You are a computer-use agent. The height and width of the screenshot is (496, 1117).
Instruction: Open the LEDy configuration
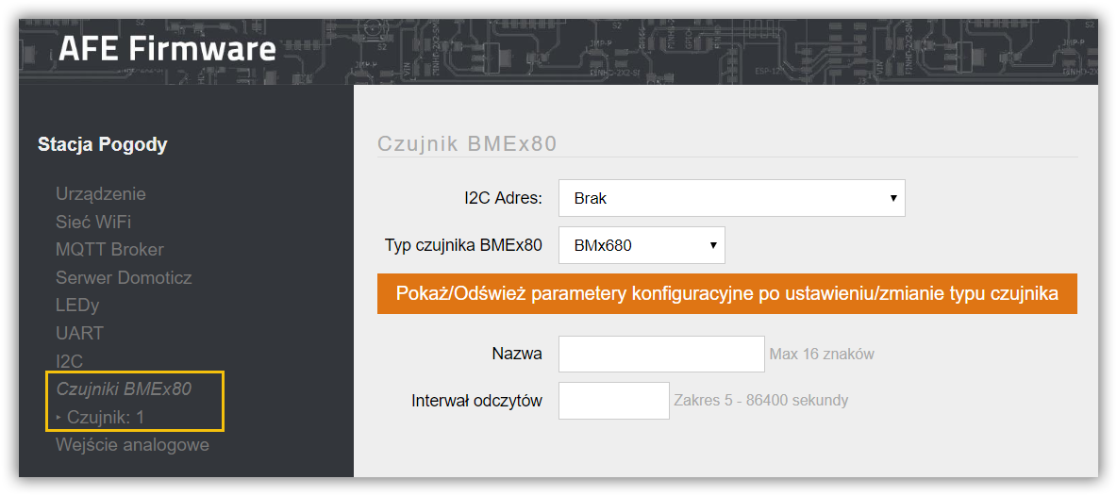click(x=77, y=306)
